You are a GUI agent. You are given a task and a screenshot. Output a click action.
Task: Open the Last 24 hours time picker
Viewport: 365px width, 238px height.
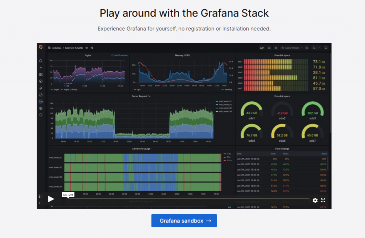[x=292, y=48]
